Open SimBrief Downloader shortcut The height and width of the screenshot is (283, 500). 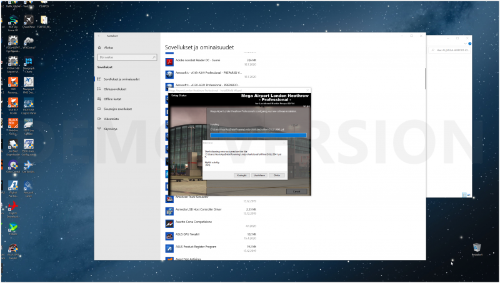coord(13,147)
